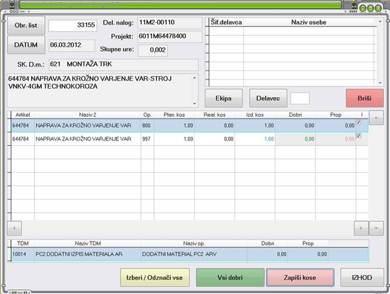Click the green Vsi dobri button
Image resolution: width=390 pixels, height=294 pixels.
[x=230, y=278]
